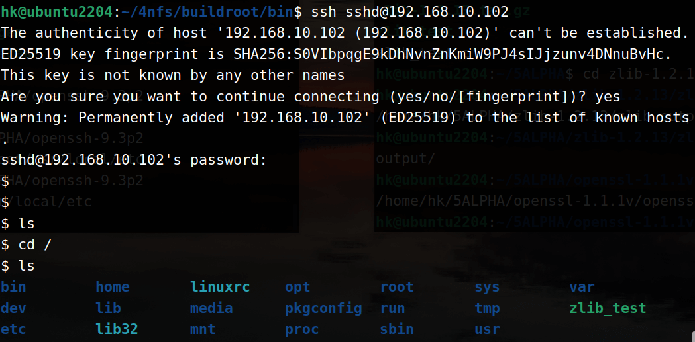This screenshot has height=342, width=695.
Task: Click the 'tmp' directory entry
Action: pos(487,308)
